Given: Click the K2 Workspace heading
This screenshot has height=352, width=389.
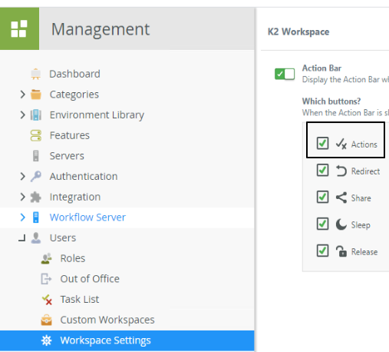Looking at the screenshot, I should tap(298, 32).
